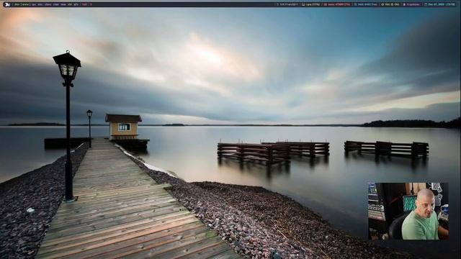The width and height of the screenshot is (461, 259).
Task: Open the pending updates entry
Action: [411, 4]
